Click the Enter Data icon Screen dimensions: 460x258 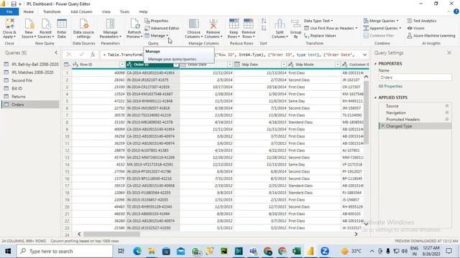62,24
